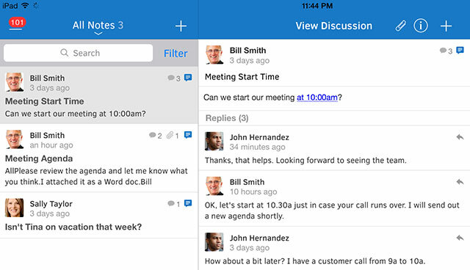
Task: Reply to Bill Smith's 10 hours ago message
Action: (x=460, y=182)
